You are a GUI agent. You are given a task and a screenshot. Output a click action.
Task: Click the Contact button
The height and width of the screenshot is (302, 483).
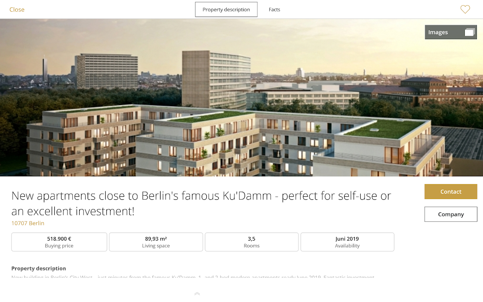pyautogui.click(x=451, y=191)
